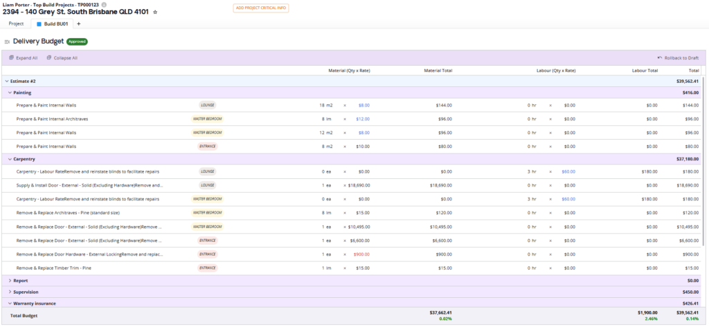This screenshot has width=709, height=329.
Task: Click Add Project Critical Info button
Action: tap(260, 8)
